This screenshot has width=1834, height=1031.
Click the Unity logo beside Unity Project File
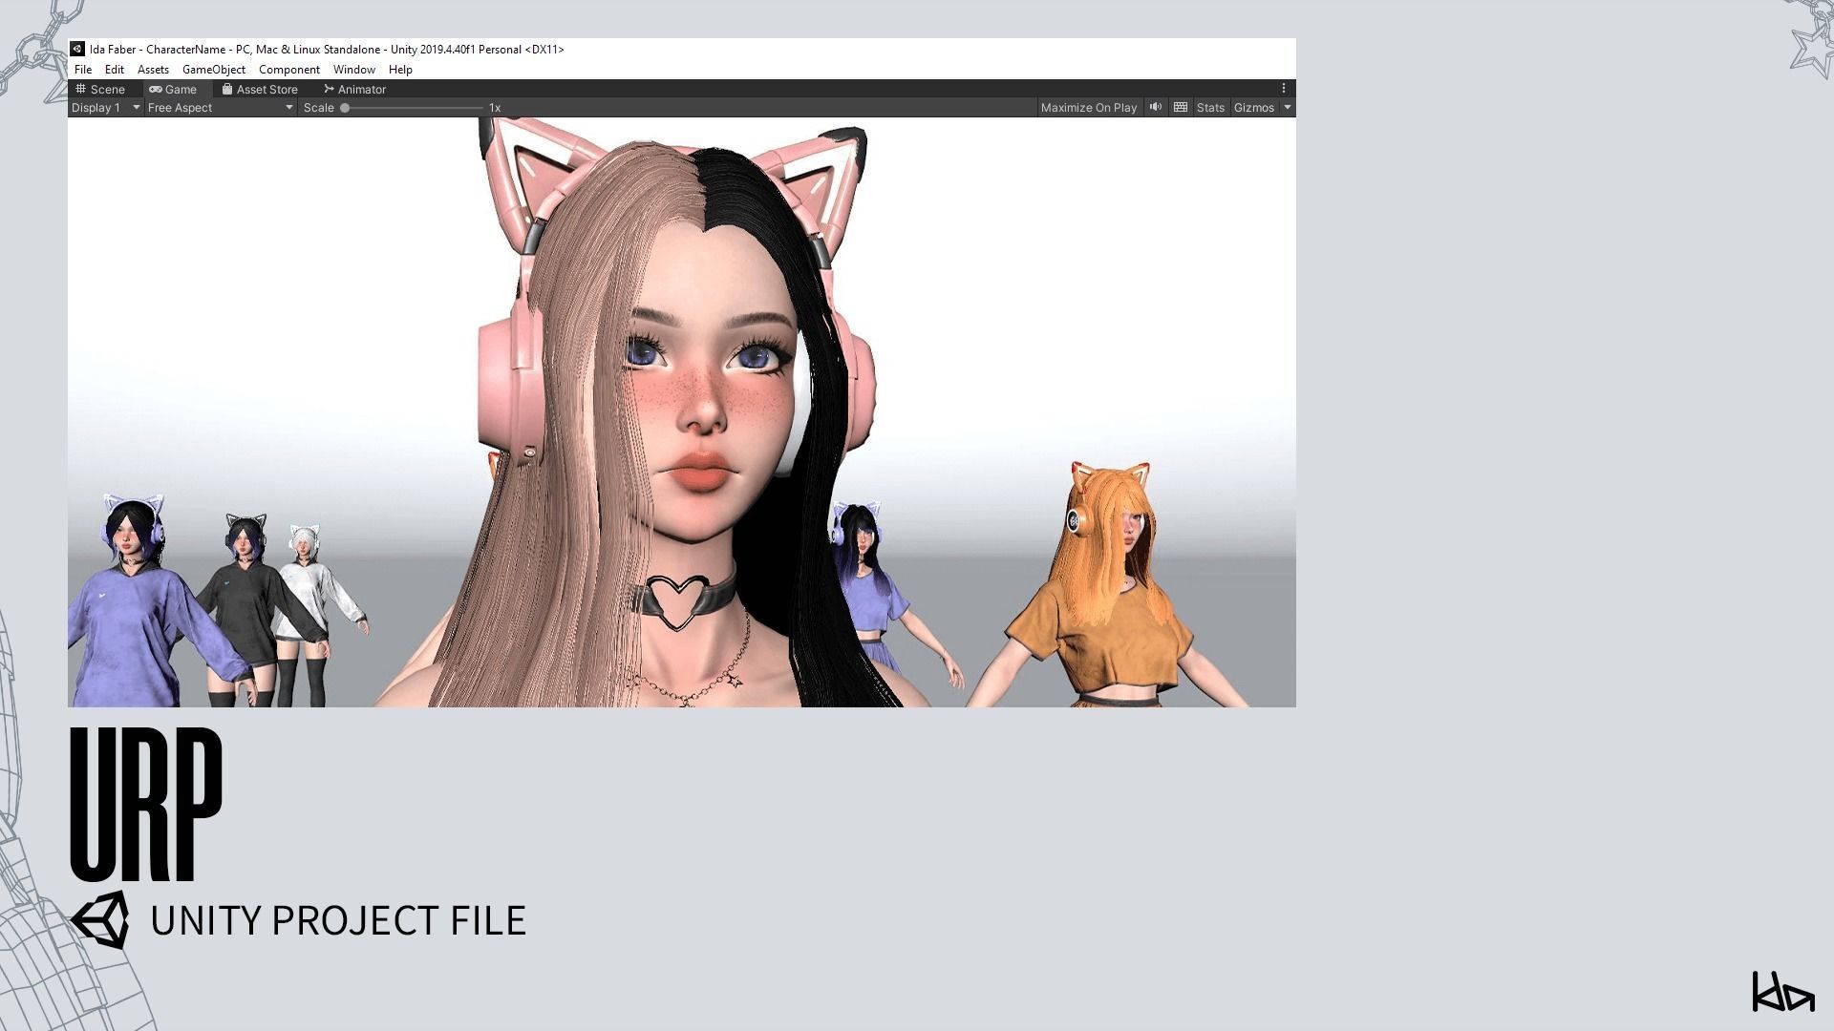point(100,920)
